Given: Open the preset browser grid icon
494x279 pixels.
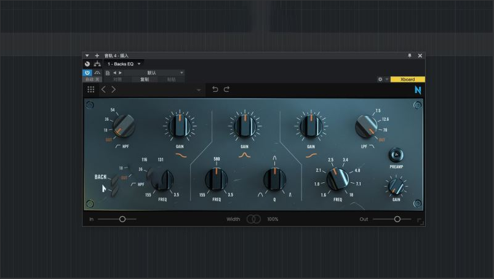Looking at the screenshot, I should (x=90, y=89).
